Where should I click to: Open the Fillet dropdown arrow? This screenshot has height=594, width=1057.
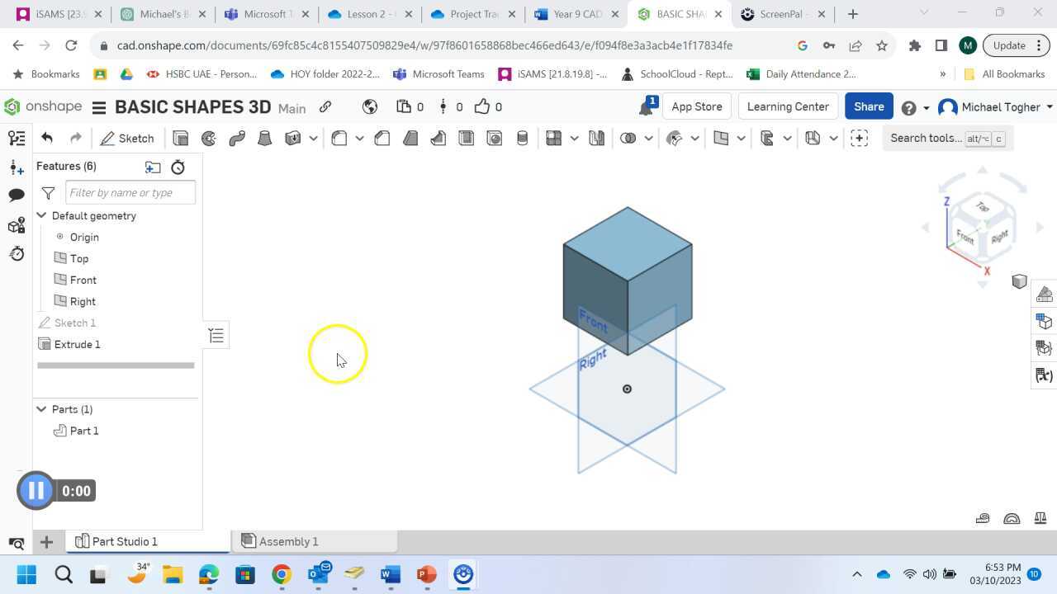pyautogui.click(x=358, y=138)
